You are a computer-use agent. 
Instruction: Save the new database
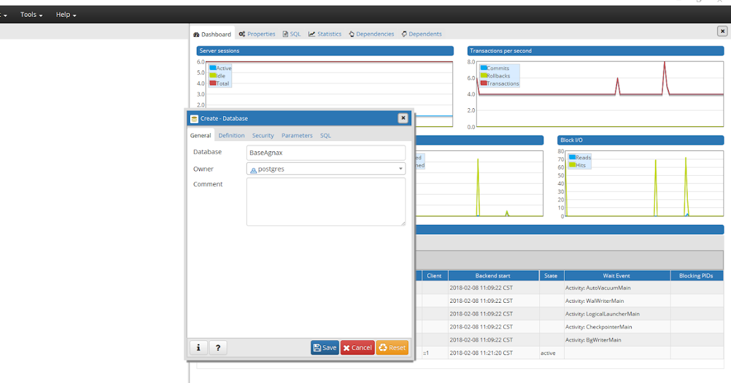pos(325,347)
